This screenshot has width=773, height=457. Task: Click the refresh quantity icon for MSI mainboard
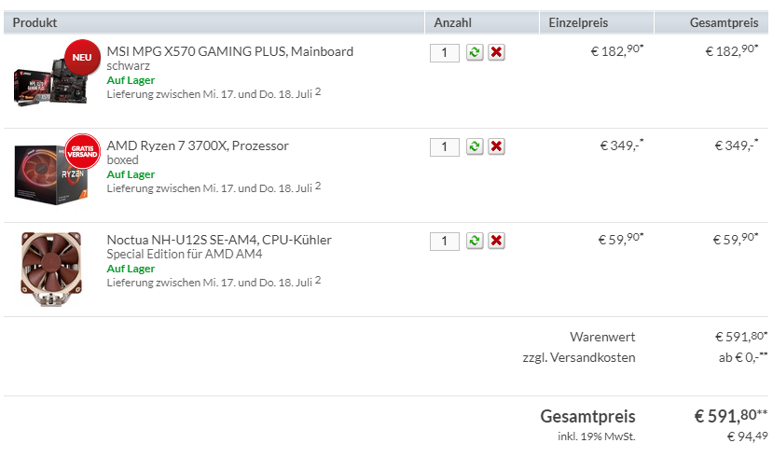coord(475,52)
